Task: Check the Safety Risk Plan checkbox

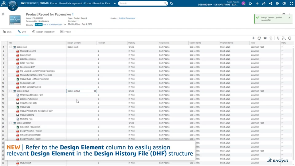Action: click(6, 63)
